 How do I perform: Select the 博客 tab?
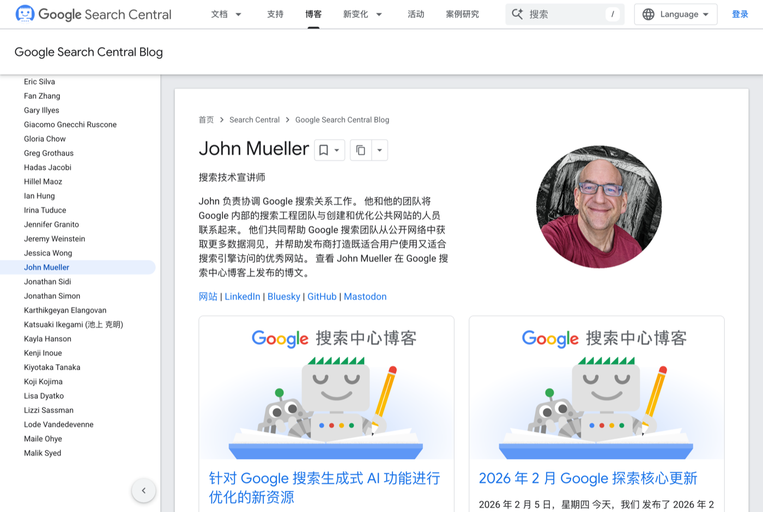coord(313,14)
